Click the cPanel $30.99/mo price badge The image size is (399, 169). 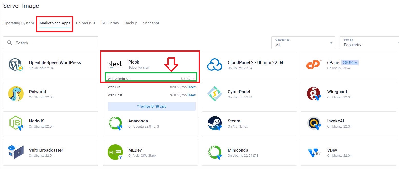tap(350, 62)
